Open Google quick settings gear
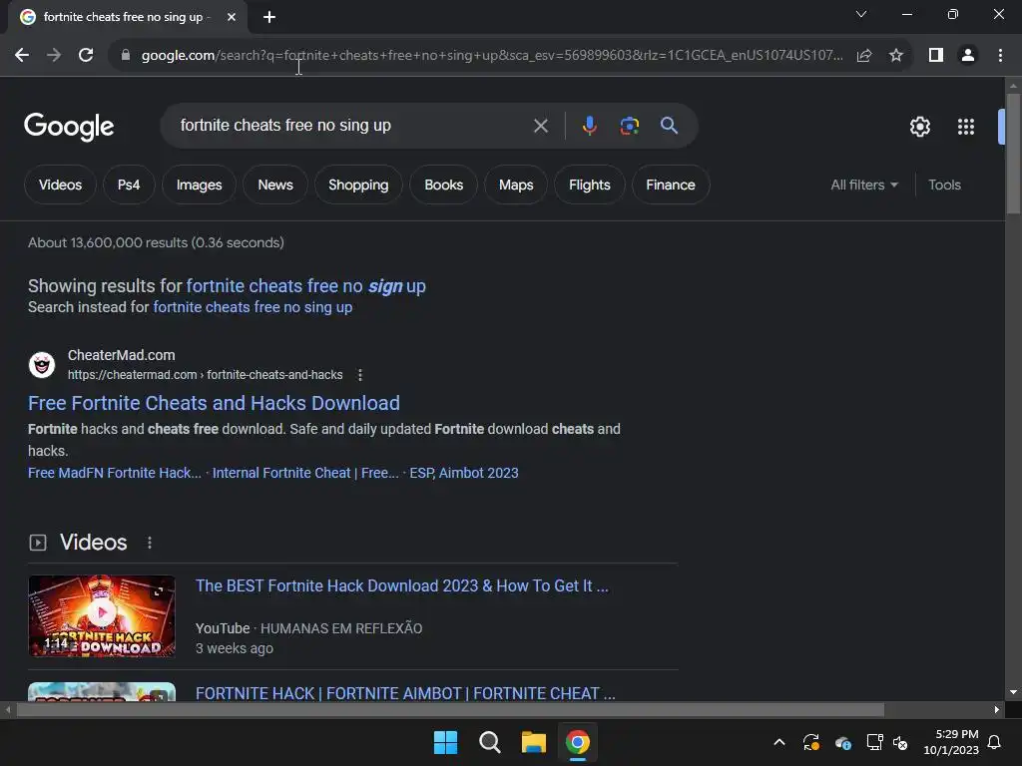Screen dimensions: 1022x766 point(919,127)
